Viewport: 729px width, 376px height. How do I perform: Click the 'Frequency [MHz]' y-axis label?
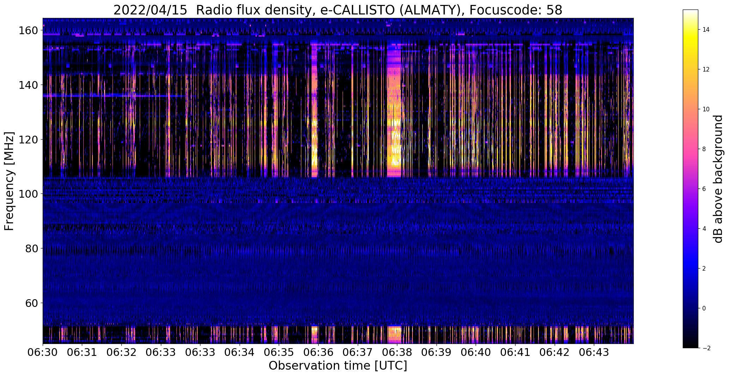point(9,181)
